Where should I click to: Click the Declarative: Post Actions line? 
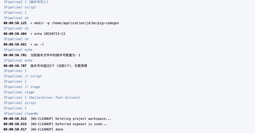[x=42, y=98]
